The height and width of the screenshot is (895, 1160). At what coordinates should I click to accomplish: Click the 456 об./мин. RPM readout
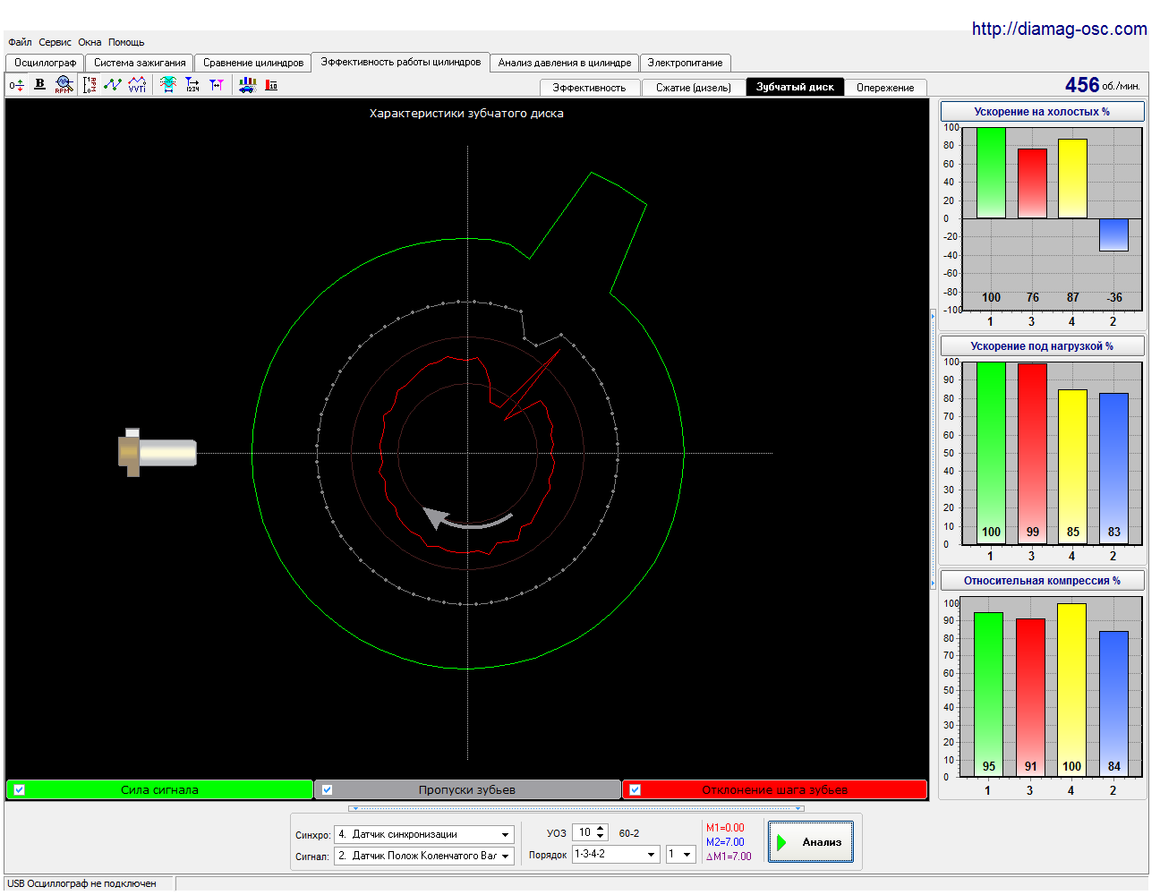click(1103, 85)
